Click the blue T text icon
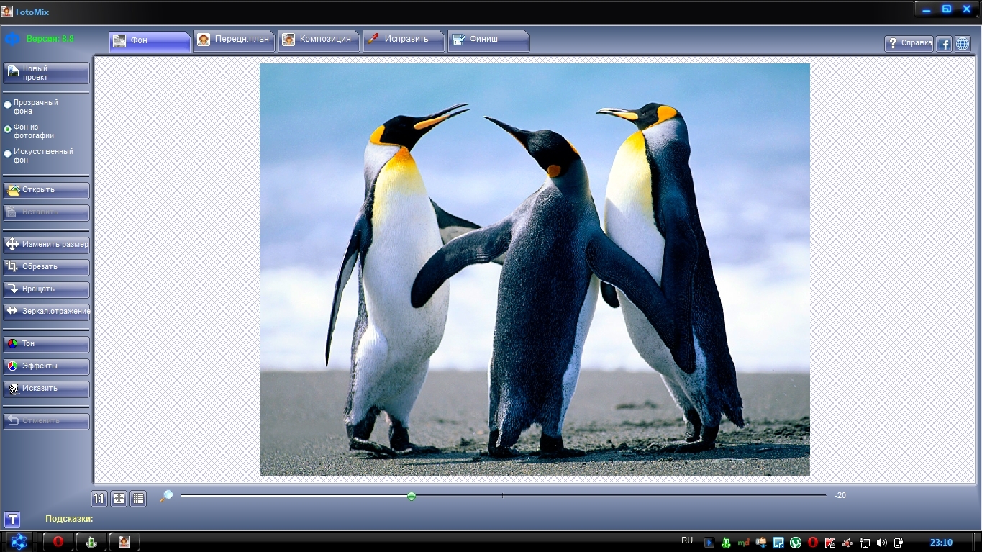This screenshot has width=982, height=552. (12, 519)
